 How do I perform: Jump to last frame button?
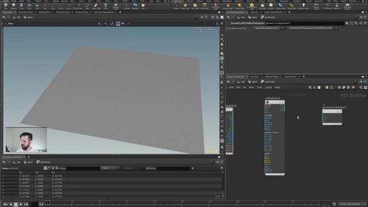click(26, 205)
